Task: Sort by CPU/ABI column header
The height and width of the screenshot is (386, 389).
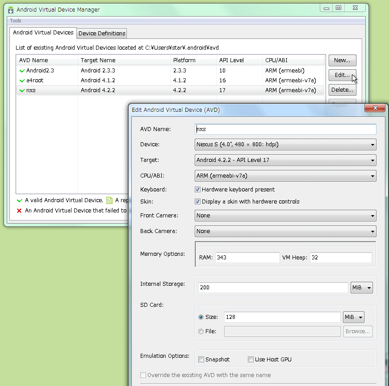Action: pos(293,60)
